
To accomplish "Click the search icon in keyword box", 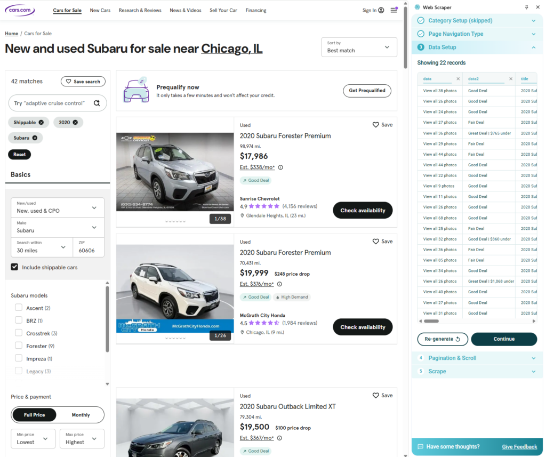I will coord(97,103).
